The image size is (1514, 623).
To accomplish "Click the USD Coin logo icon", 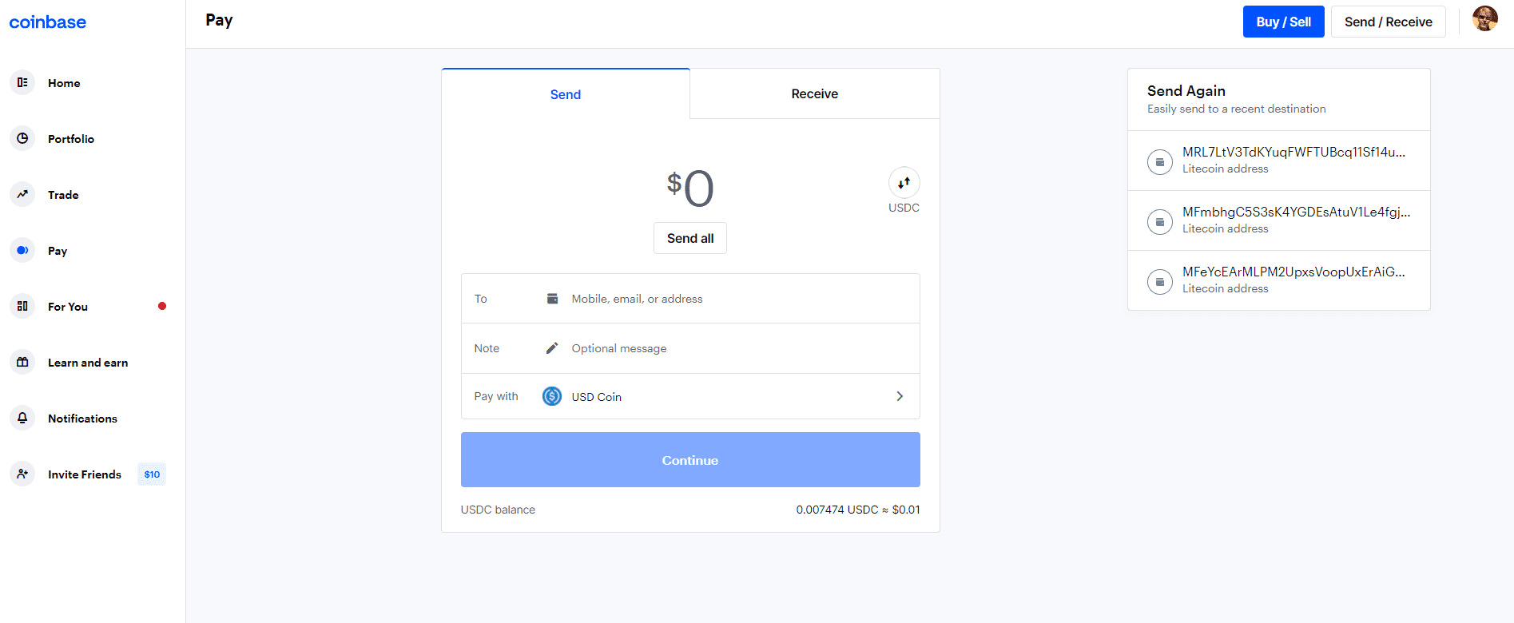I will [x=552, y=396].
